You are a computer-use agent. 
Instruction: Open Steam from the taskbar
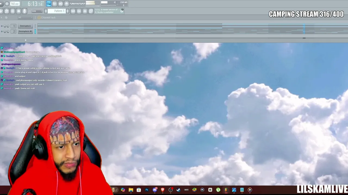(x=178, y=190)
